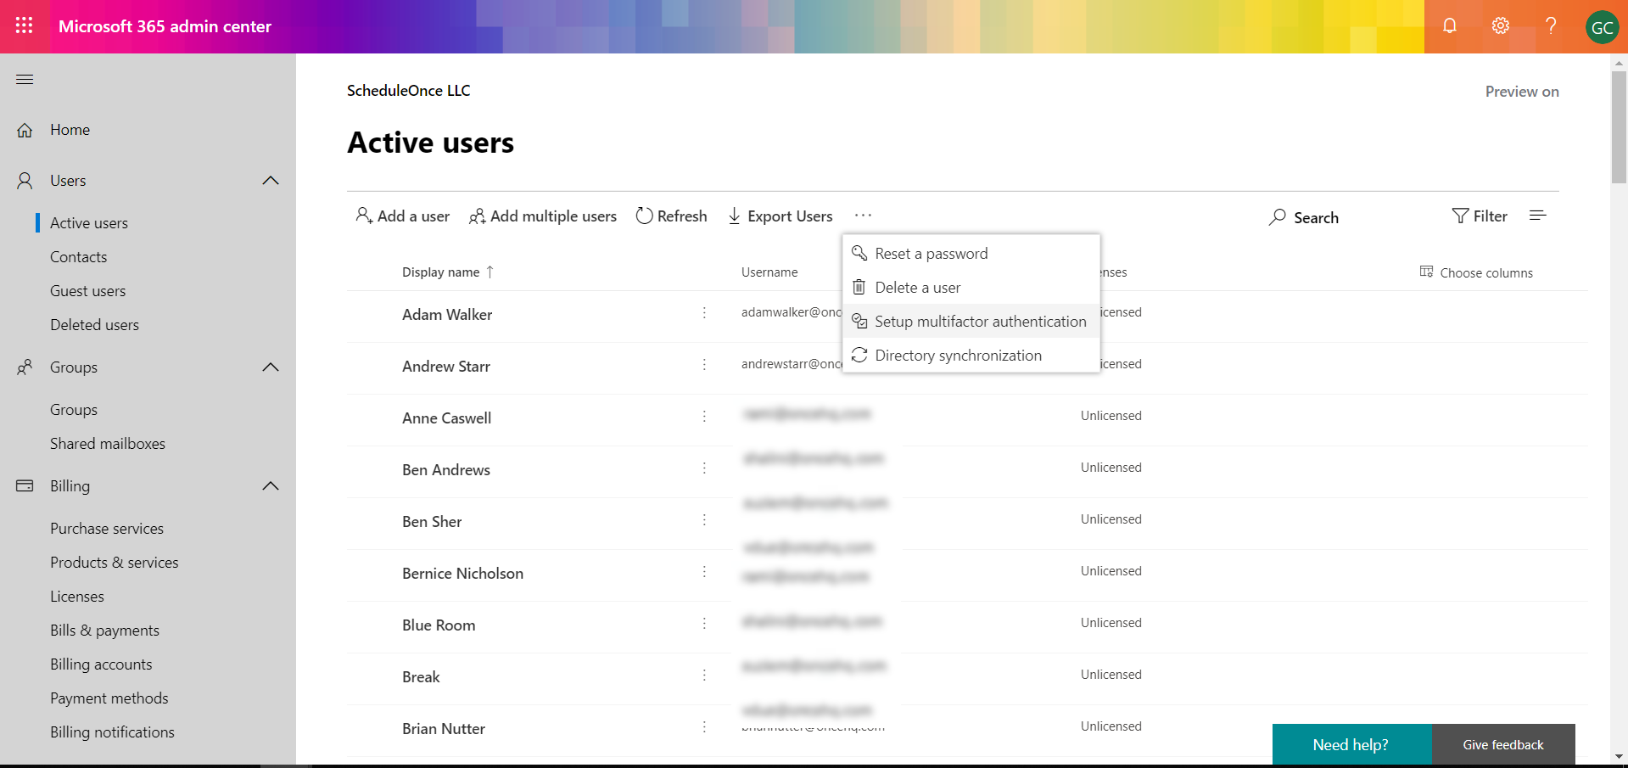
Task: Open Brian Nutter's user details
Action: point(444,729)
